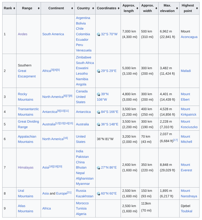Sort by Approx. width arrows
Viewport: 202px width, 220px height.
[x=156, y=8]
